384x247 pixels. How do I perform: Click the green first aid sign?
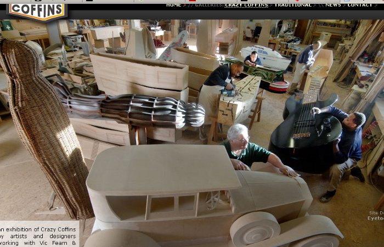point(7,25)
